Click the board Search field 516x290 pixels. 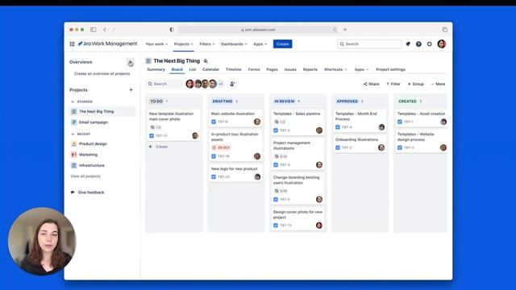pos(164,84)
